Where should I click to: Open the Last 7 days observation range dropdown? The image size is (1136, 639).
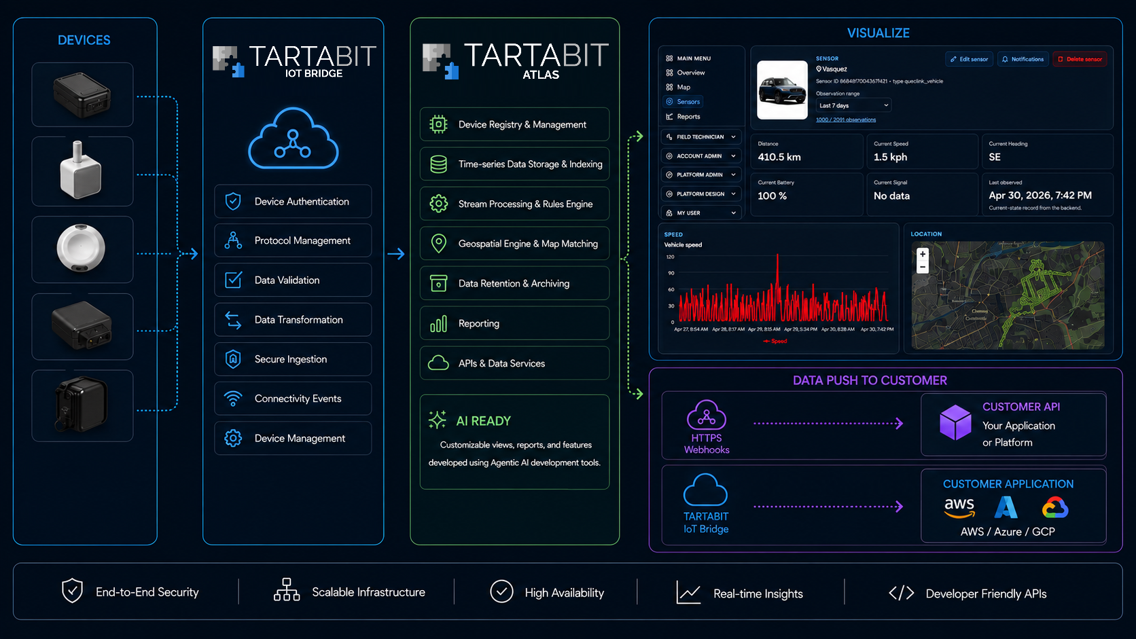pyautogui.click(x=853, y=105)
